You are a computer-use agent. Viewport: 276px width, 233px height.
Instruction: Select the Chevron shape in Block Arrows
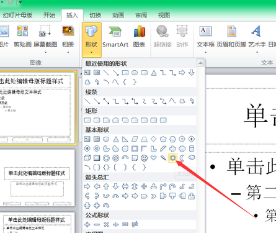click(153, 196)
